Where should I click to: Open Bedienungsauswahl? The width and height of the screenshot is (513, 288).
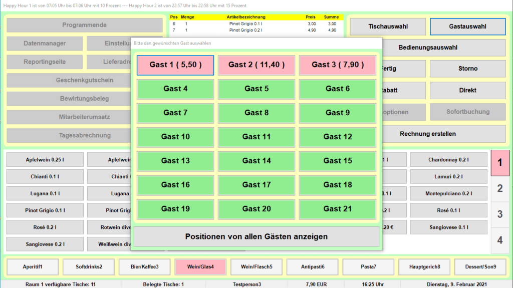(444, 48)
